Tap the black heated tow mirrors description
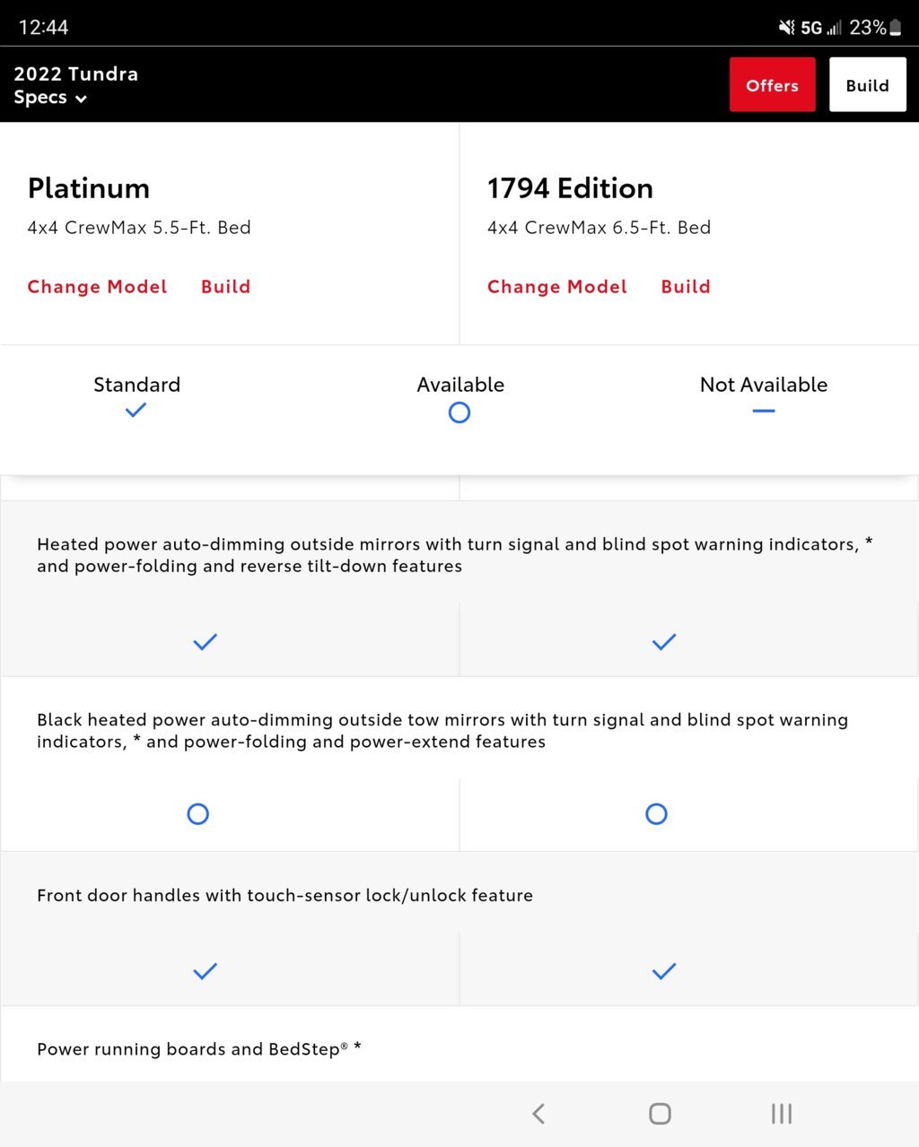The width and height of the screenshot is (919, 1147). coord(442,731)
